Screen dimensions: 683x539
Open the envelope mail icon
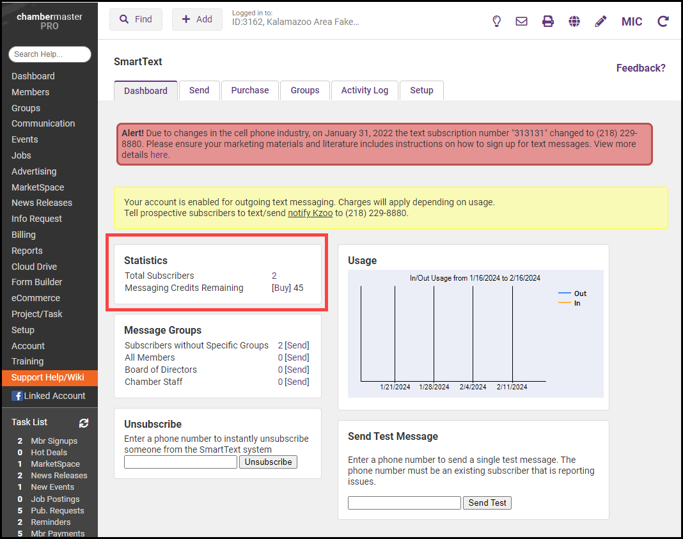point(522,21)
